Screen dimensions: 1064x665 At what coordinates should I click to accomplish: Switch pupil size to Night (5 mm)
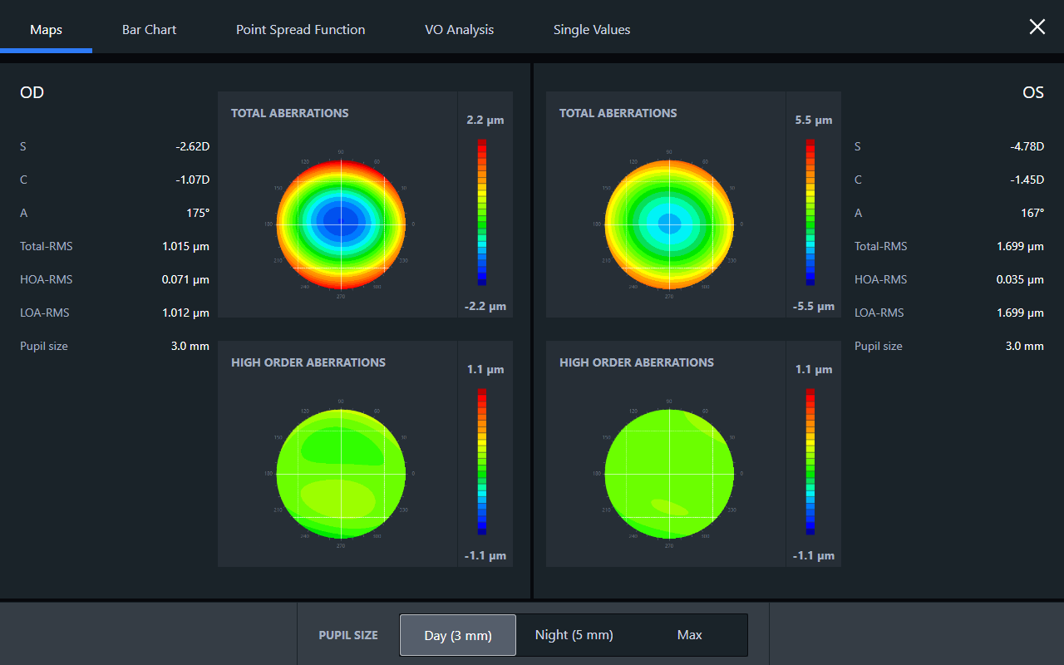point(574,635)
